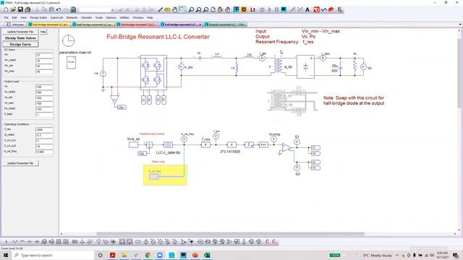
Task: Switch to the Half-bridge resonant LLC tab
Action: 93,25
